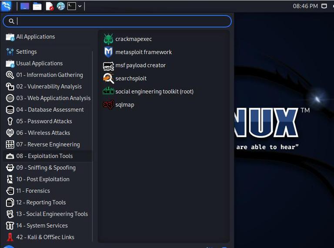Click the 08:46 PM clock
334x248 pixels.
(305, 6)
